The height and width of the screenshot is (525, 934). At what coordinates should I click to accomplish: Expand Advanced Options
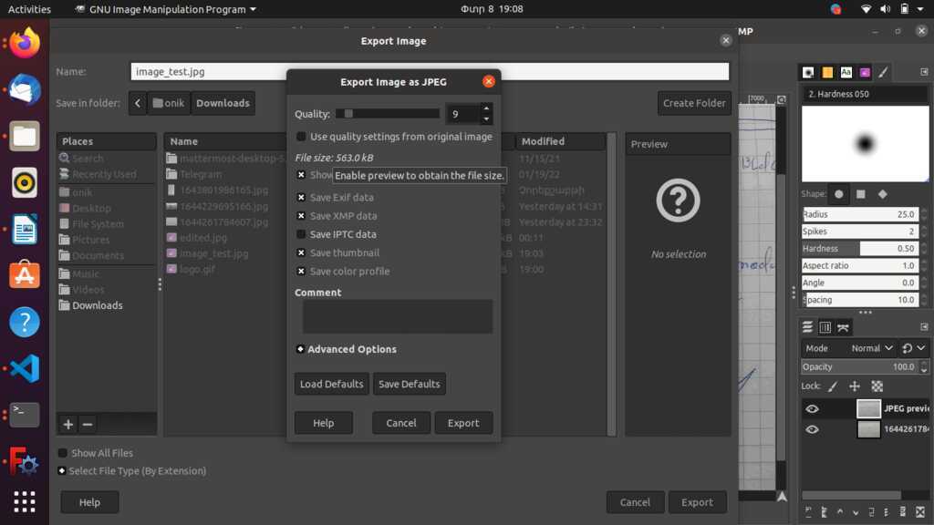point(300,349)
